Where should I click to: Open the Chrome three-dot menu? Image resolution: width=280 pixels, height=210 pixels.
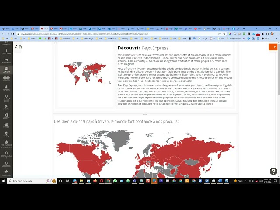[x=277, y=34]
